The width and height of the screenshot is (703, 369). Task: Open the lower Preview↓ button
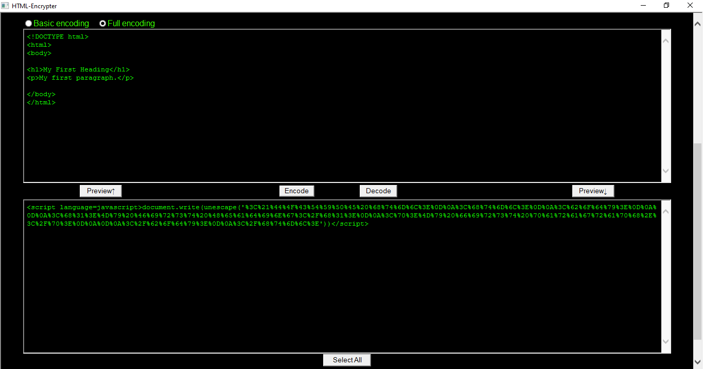pyautogui.click(x=593, y=191)
